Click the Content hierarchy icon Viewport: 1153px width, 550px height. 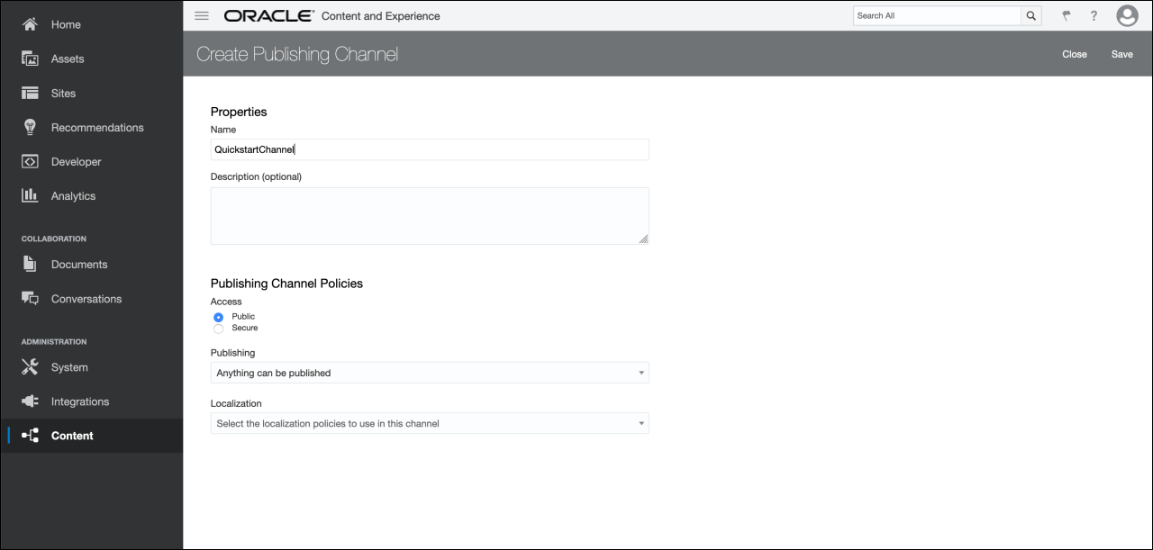30,436
